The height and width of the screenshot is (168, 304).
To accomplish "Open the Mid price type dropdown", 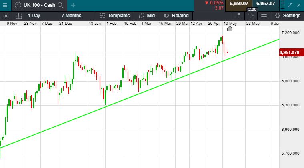I will coord(147,16).
